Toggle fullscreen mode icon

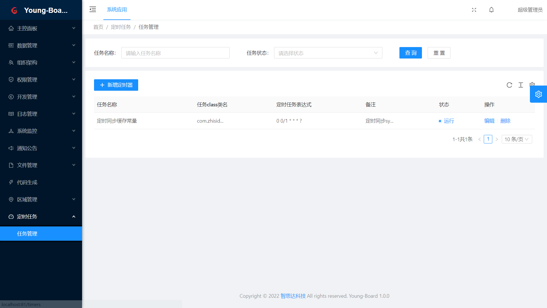point(474,10)
